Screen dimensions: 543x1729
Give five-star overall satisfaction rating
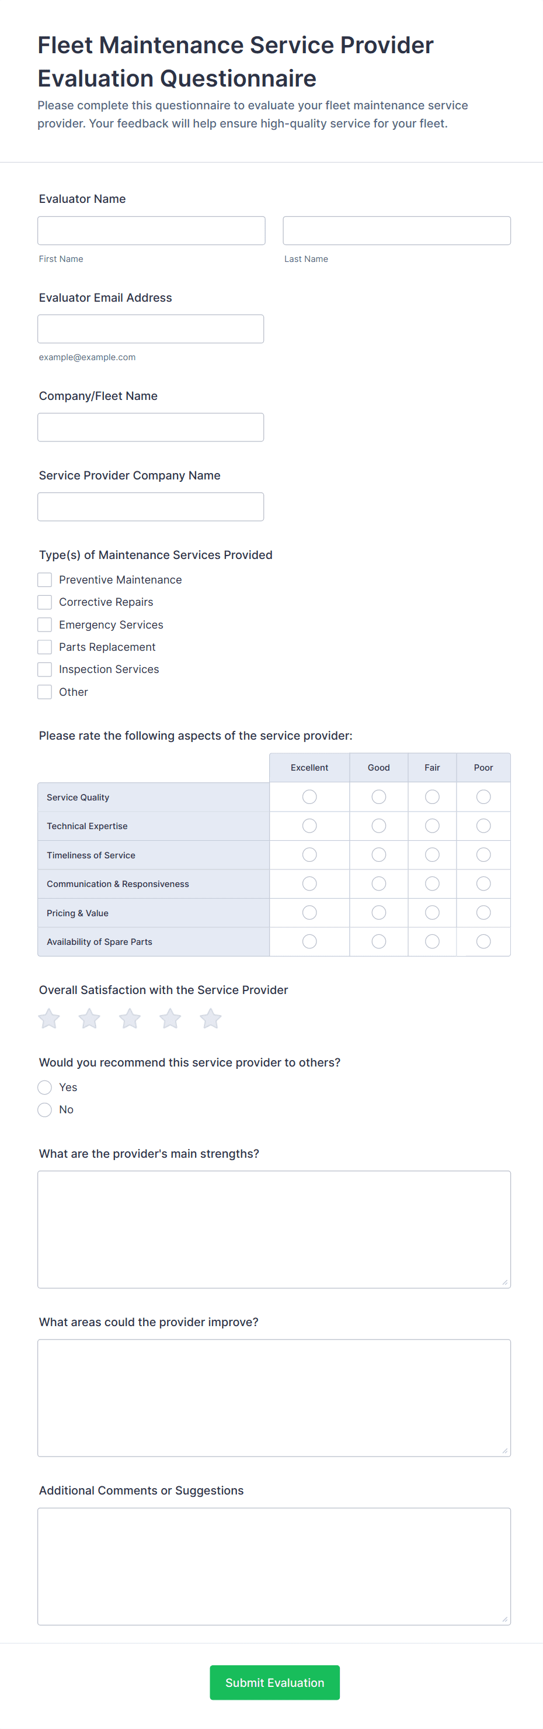coord(211,1018)
